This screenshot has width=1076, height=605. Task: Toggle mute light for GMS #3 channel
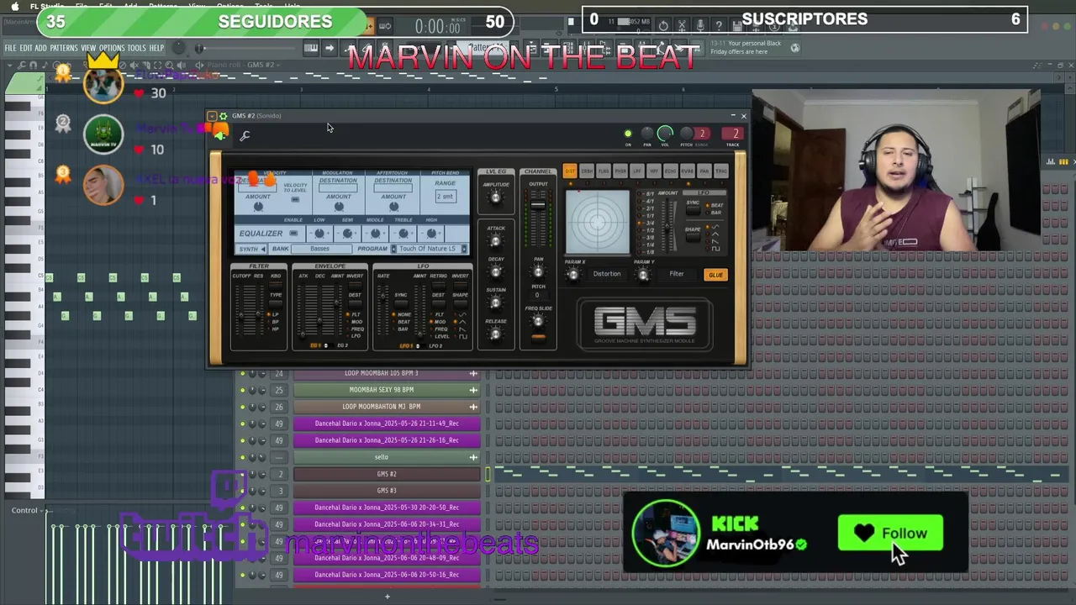[243, 491]
